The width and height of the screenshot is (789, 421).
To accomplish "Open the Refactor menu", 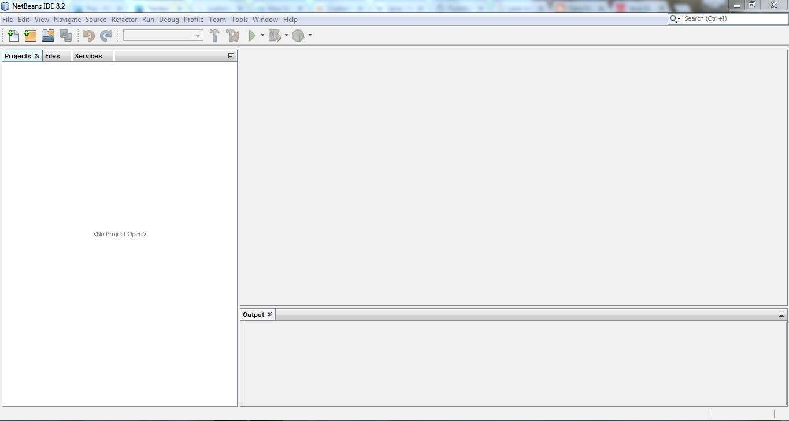I will pos(124,20).
